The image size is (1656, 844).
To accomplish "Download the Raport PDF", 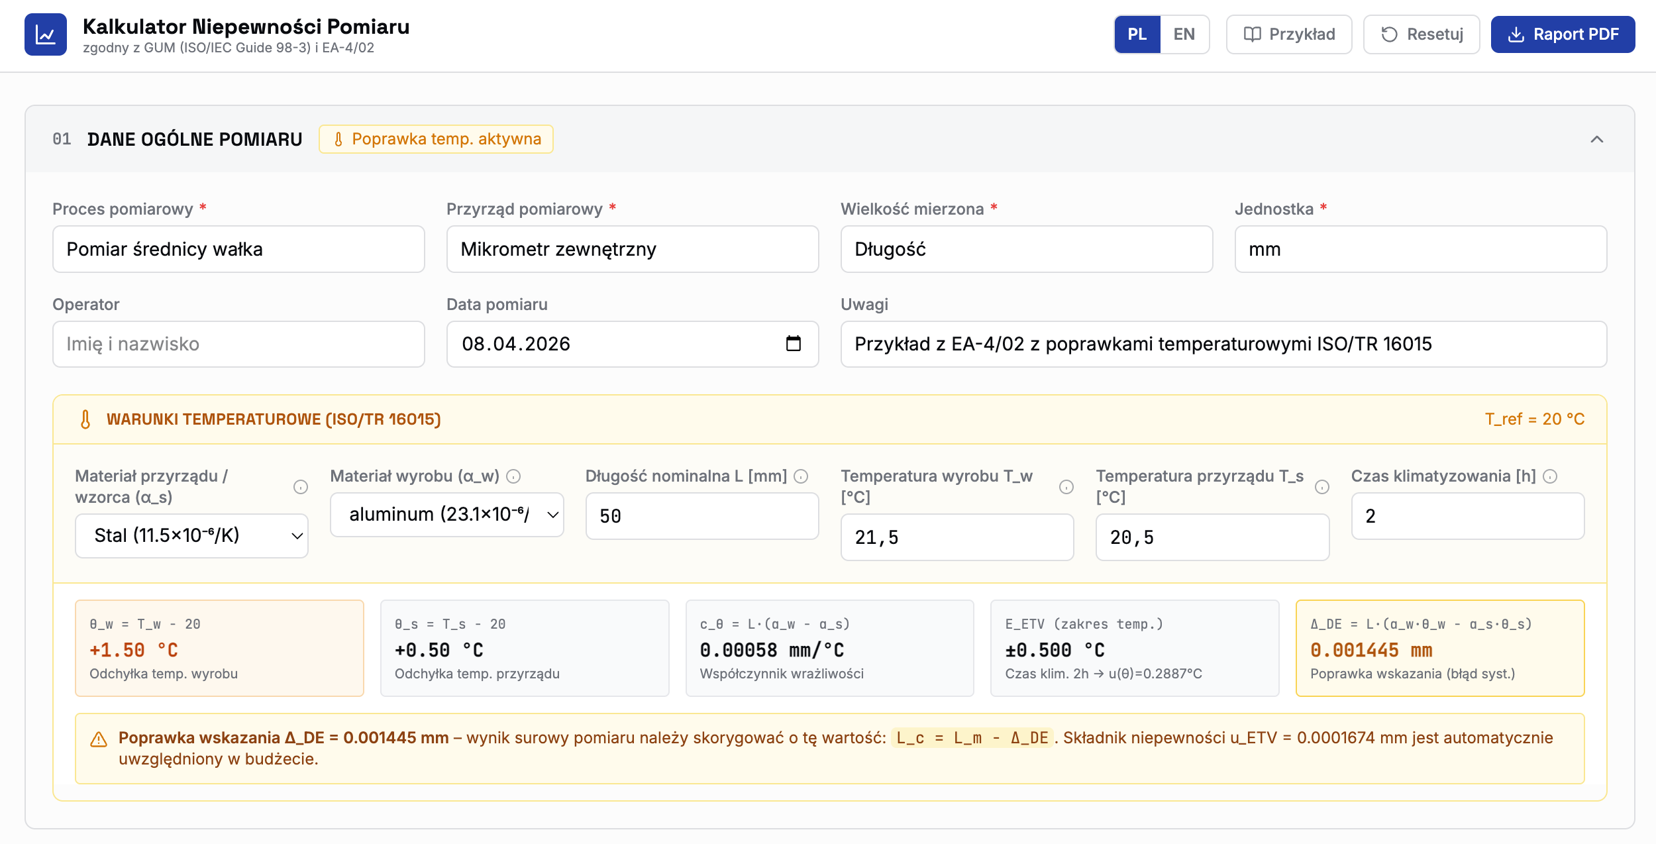I will tap(1562, 34).
